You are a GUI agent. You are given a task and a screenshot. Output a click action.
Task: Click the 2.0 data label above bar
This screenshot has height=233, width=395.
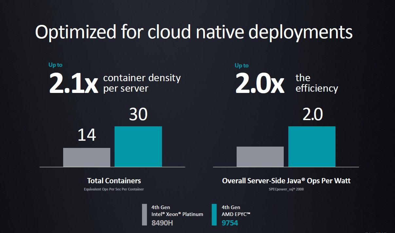tap(313, 115)
